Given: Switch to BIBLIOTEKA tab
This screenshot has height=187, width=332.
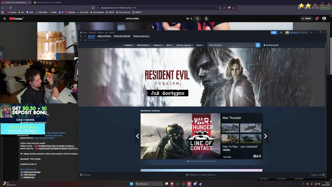Looking at the screenshot, I should [x=104, y=36].
